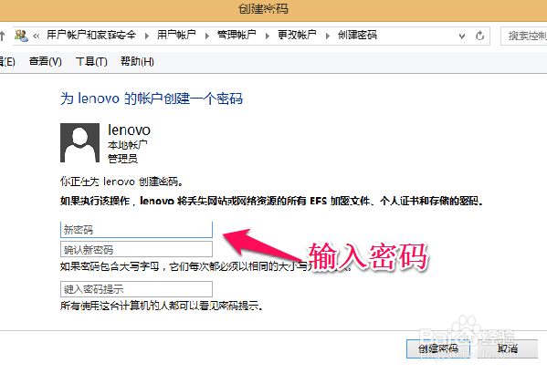
Task: Expand the arrow after 用户帐户和家庭安全
Action: [x=147, y=36]
